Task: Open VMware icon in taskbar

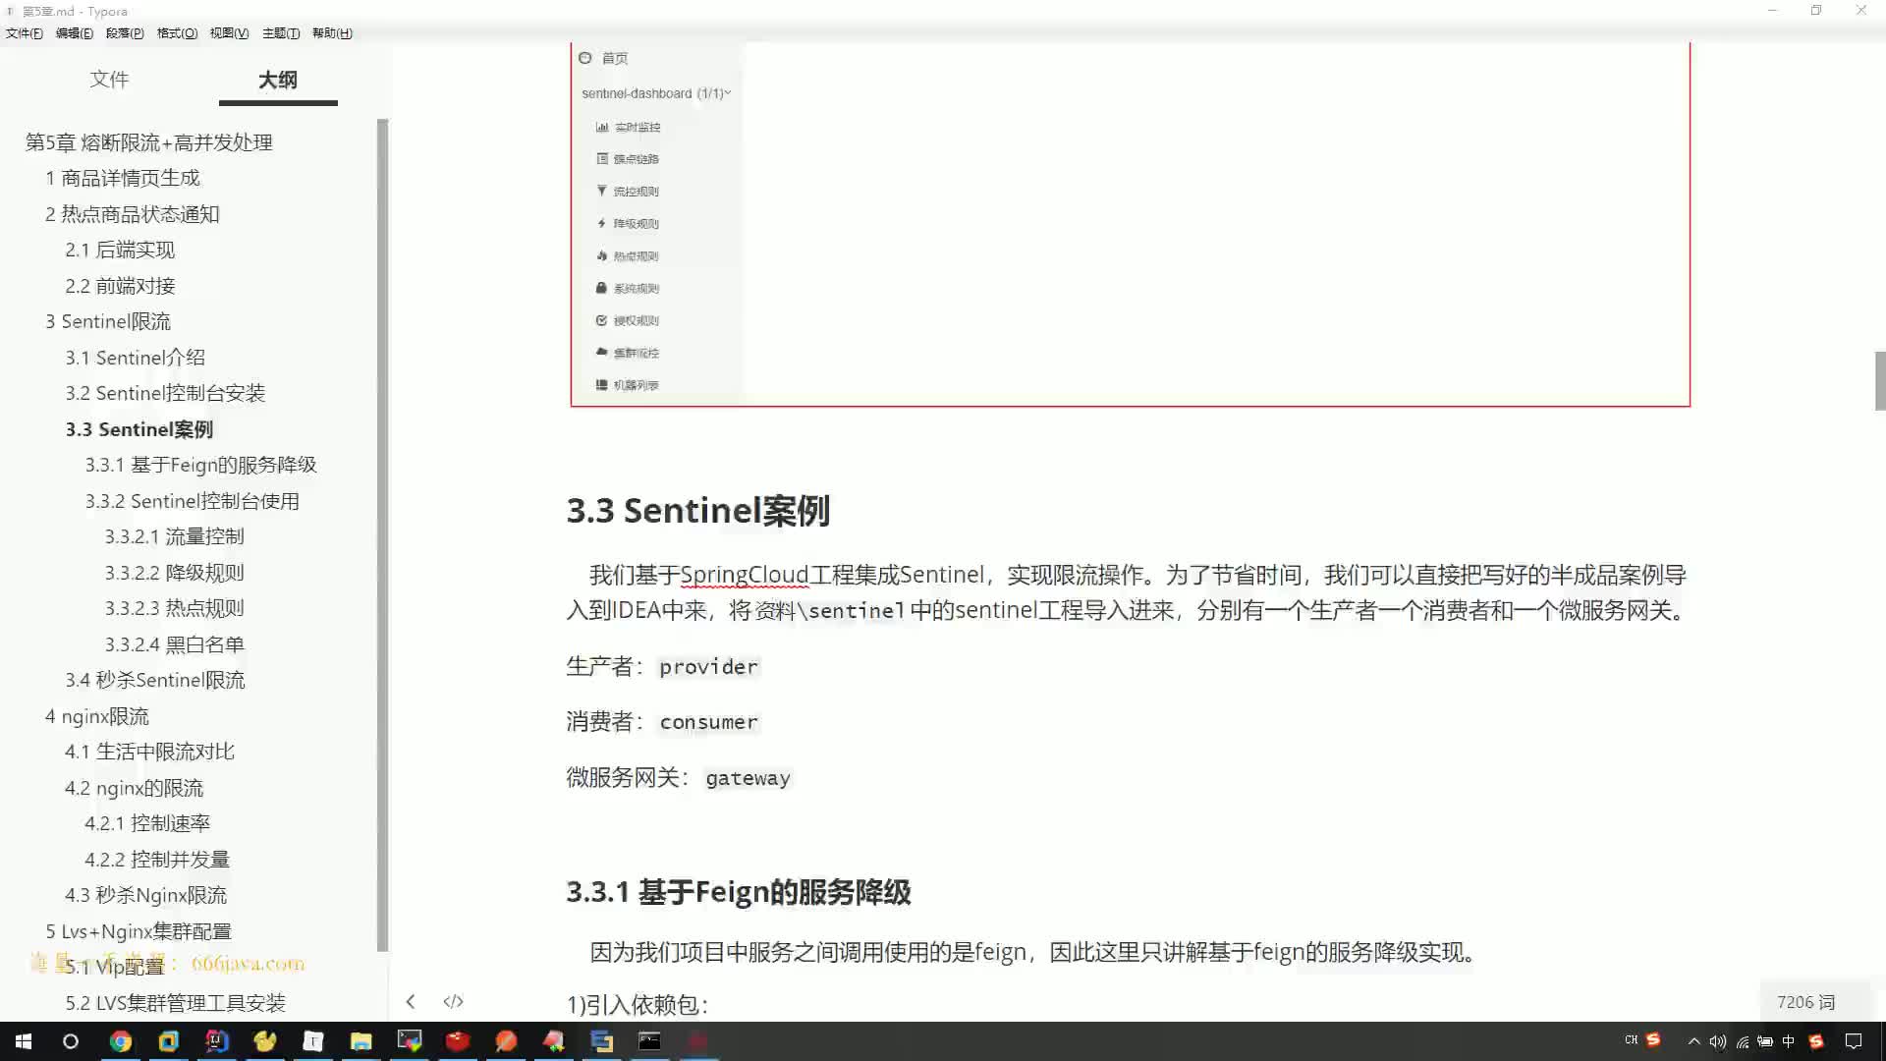Action: click(x=169, y=1041)
